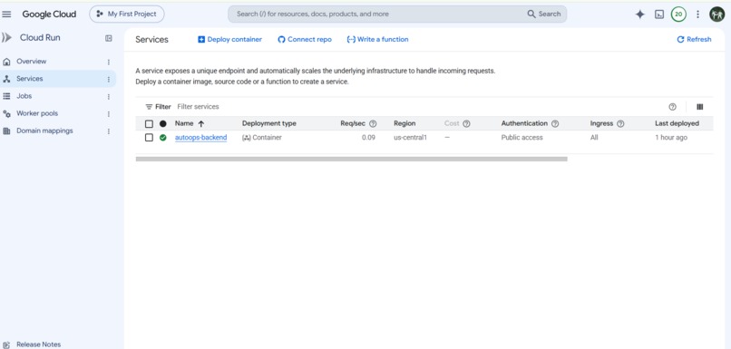This screenshot has height=349, width=731.
Task: Open Release Notes at the sidebar bottom
Action: (38, 344)
